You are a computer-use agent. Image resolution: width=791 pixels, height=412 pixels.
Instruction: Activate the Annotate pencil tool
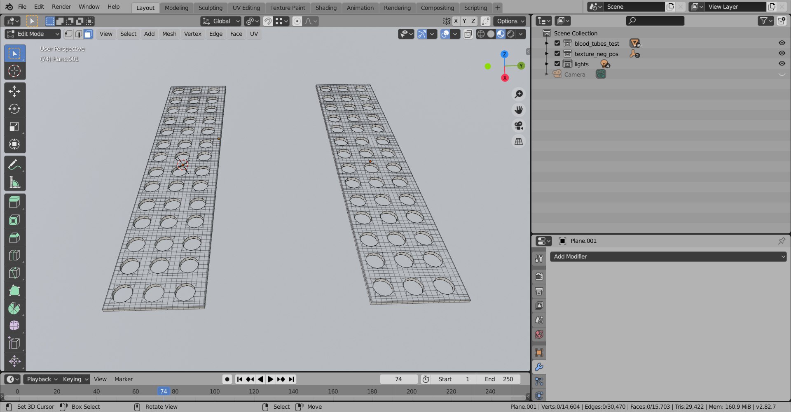(14, 165)
